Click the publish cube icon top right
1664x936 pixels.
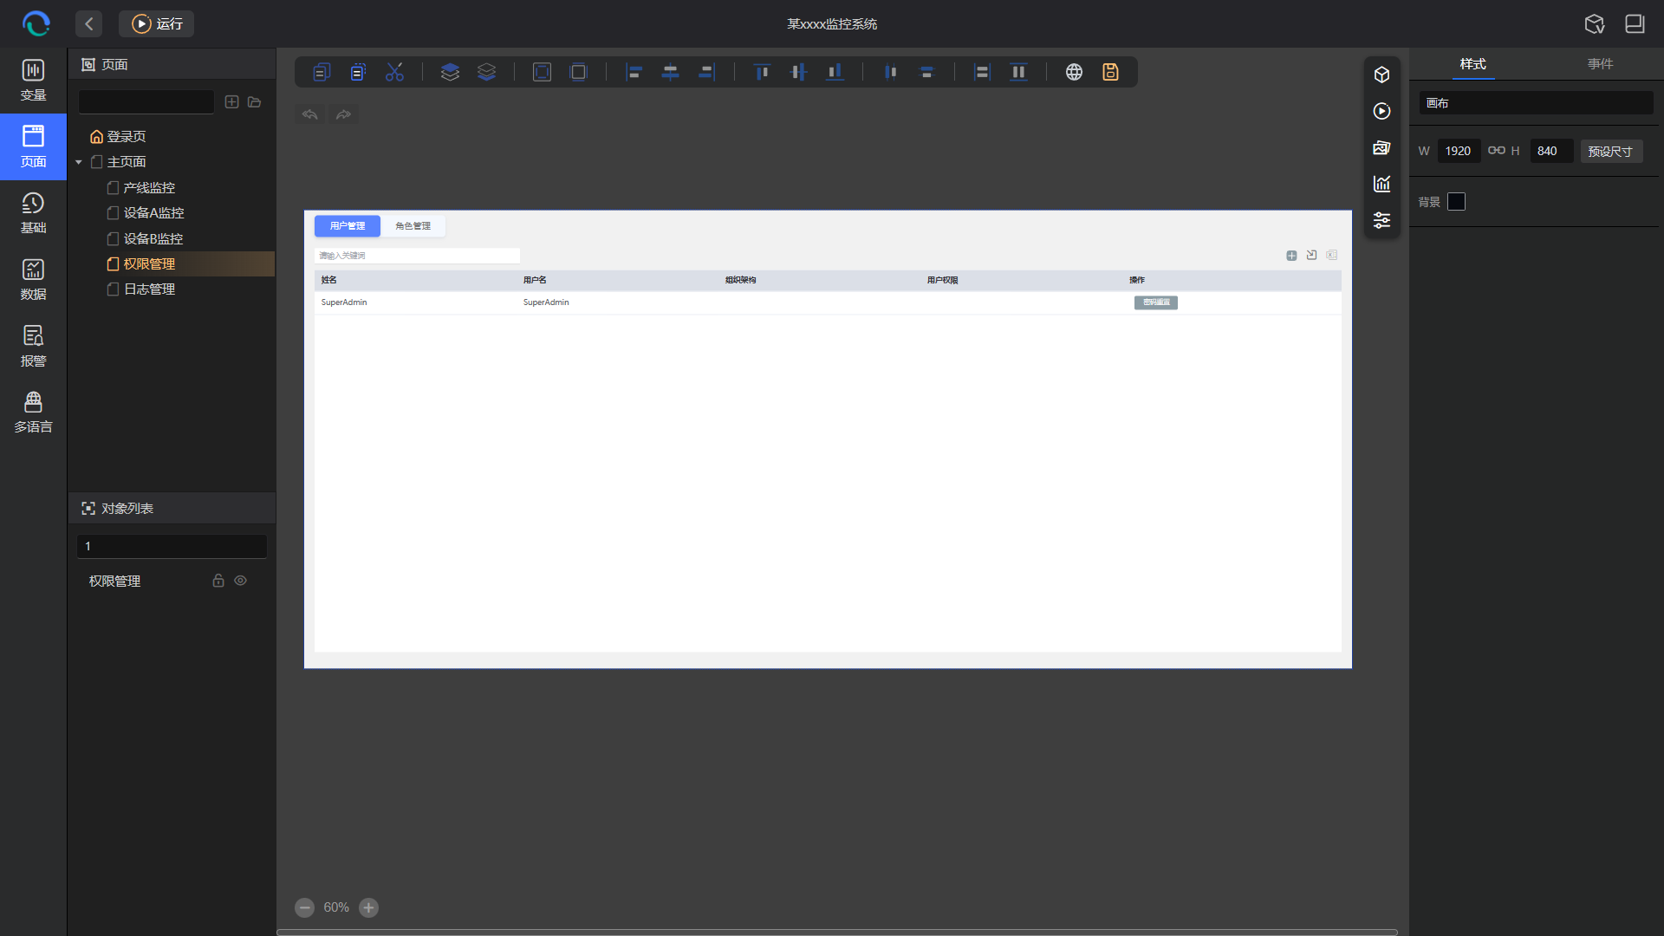tap(1595, 23)
